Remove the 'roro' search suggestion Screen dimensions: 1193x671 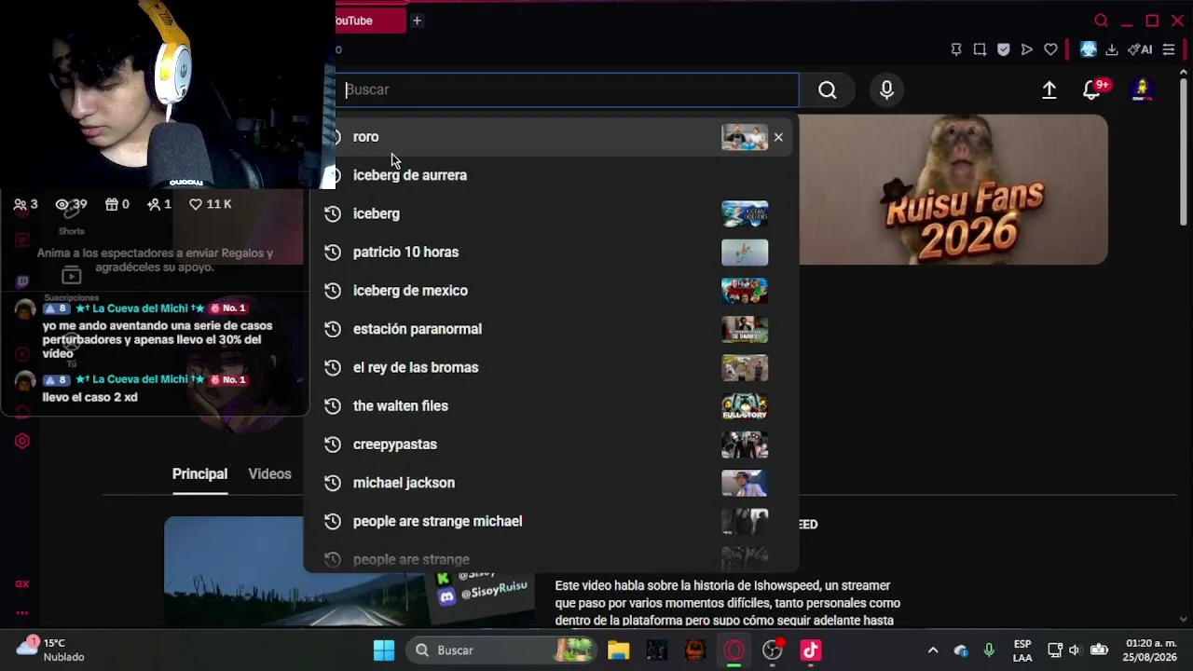tap(778, 137)
